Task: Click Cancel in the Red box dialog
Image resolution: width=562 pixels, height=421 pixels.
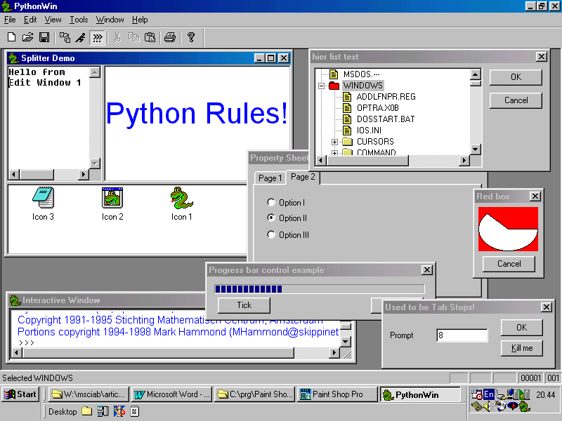Action: (509, 264)
